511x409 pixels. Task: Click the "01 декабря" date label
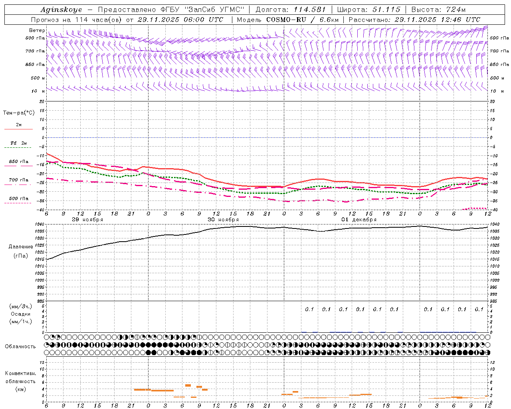tap(359, 220)
